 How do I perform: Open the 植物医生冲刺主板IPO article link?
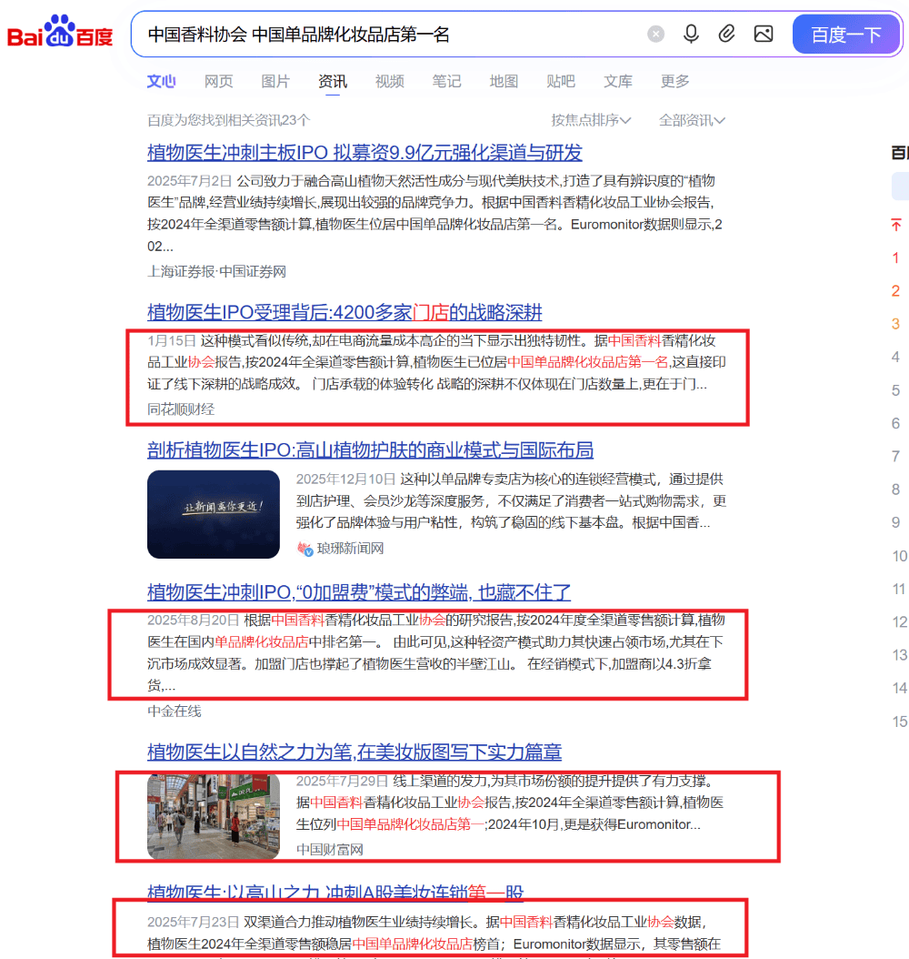pyautogui.click(x=374, y=152)
